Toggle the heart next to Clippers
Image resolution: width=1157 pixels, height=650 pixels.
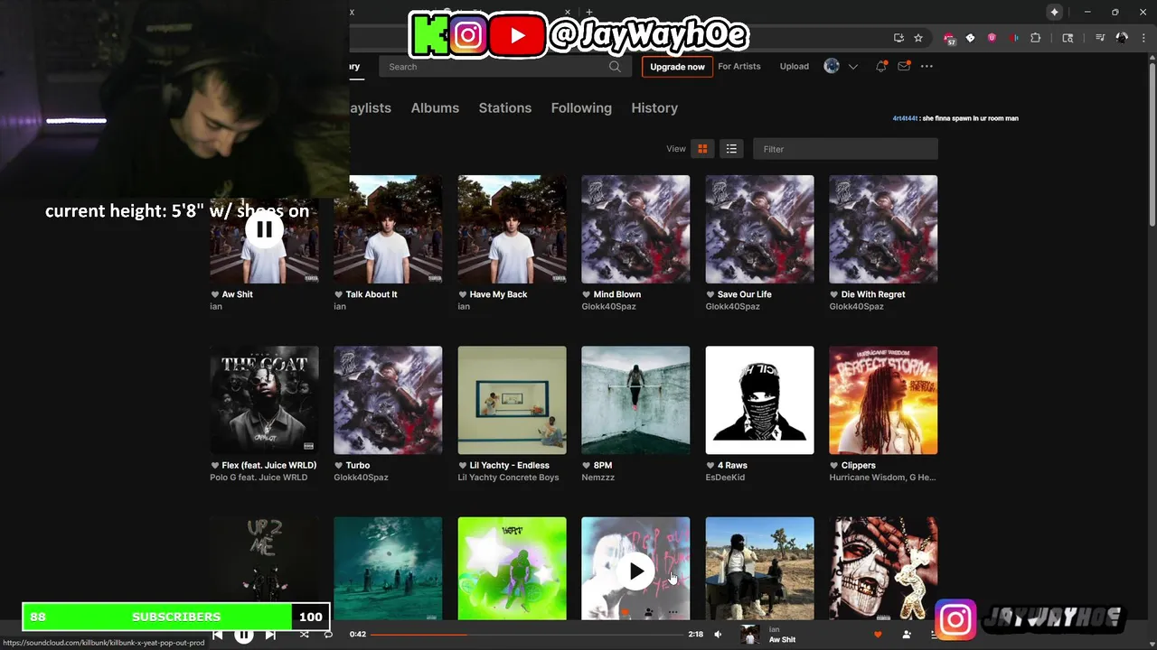[x=833, y=465]
